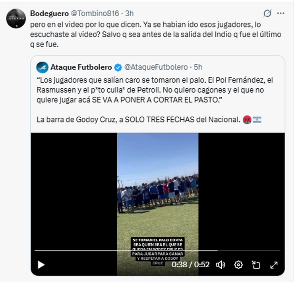The height and width of the screenshot is (282, 302).
Task: Click the Grok explain icon beside more options
Action: pos(267,13)
